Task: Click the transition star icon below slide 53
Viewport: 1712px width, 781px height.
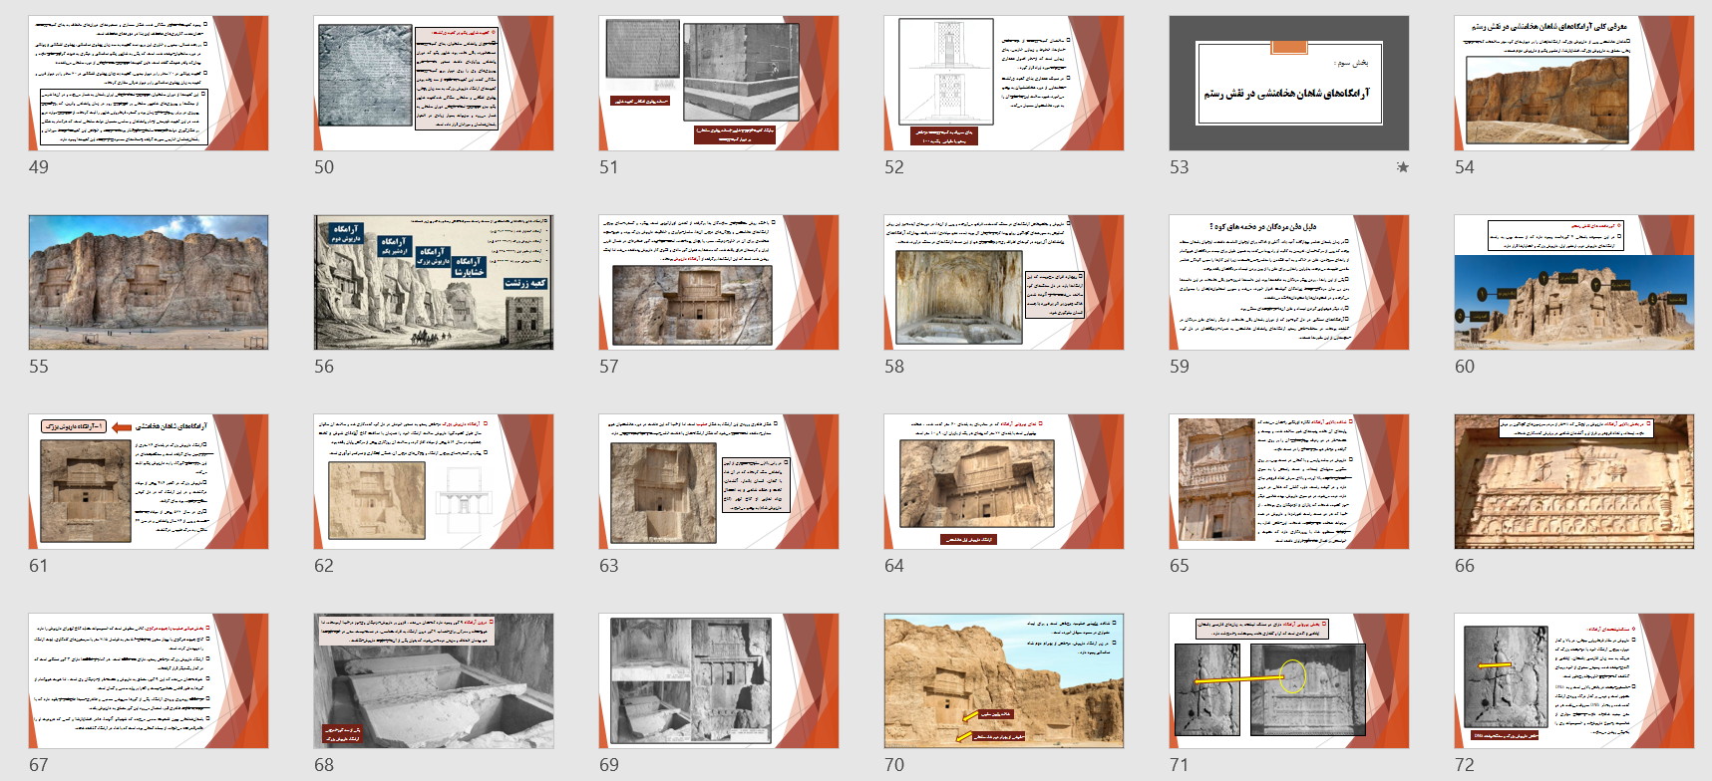Action: (x=1402, y=167)
